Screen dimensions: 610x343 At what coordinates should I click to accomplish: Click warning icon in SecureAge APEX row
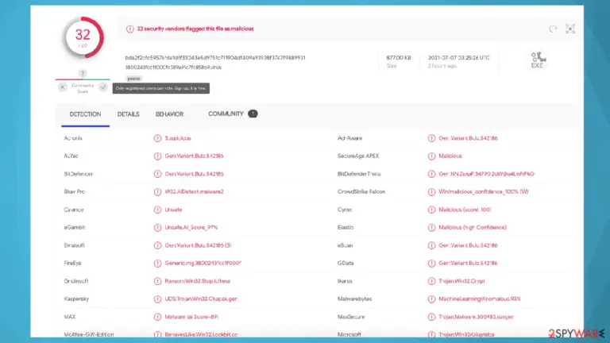click(431, 156)
